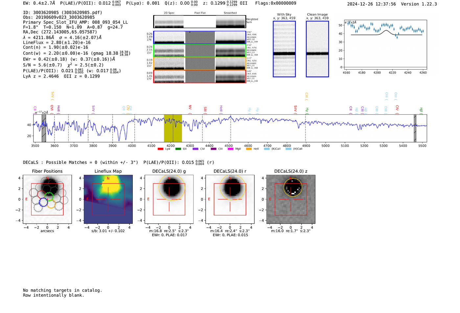Click the 'λ = 4211.86Å' wavelength line
The height and width of the screenshot is (313, 460).
coord(62,37)
